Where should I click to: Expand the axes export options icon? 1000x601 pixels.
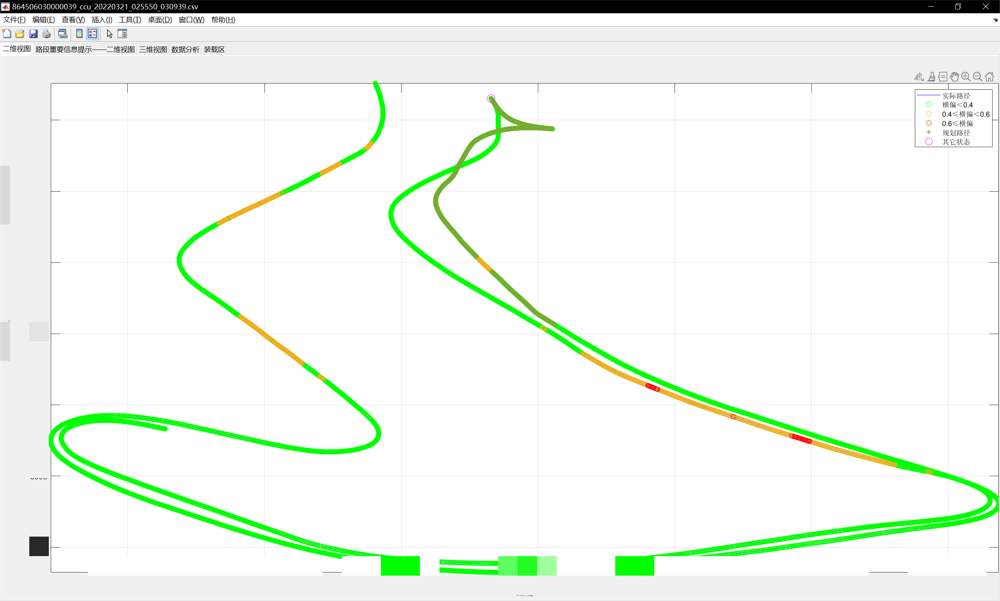point(919,76)
